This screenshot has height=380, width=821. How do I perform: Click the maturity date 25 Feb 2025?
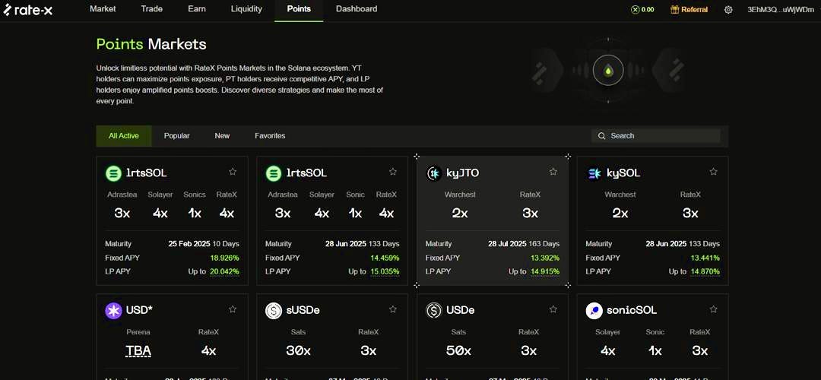pyautogui.click(x=189, y=244)
